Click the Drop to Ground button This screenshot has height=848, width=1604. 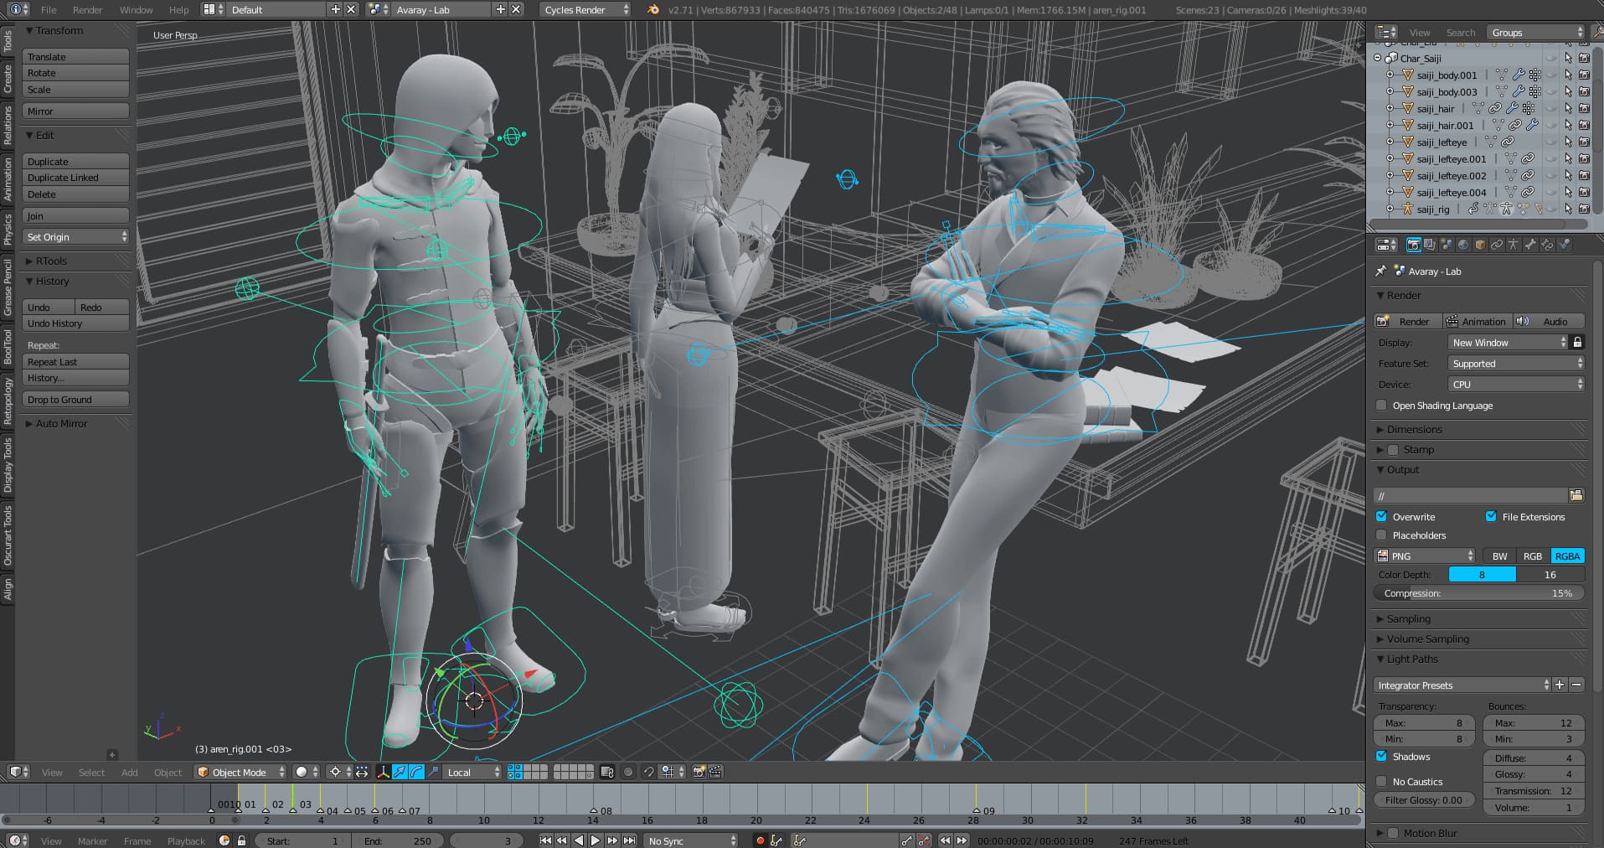click(x=75, y=399)
